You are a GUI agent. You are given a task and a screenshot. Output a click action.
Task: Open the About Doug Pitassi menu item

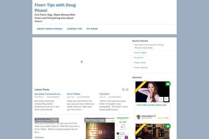click(49, 29)
